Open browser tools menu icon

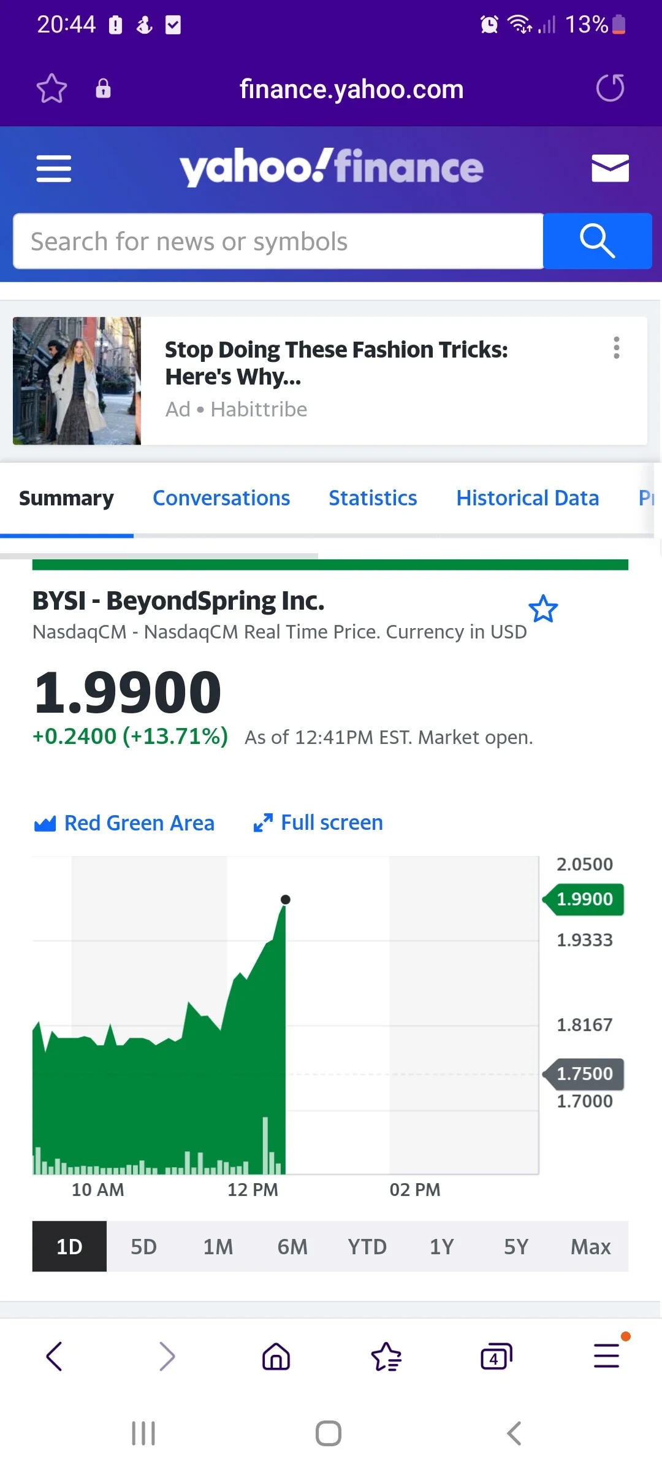coord(607,1355)
